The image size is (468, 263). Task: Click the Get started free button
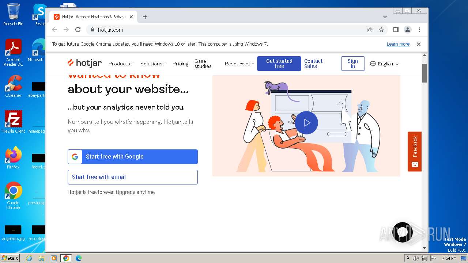(279, 64)
